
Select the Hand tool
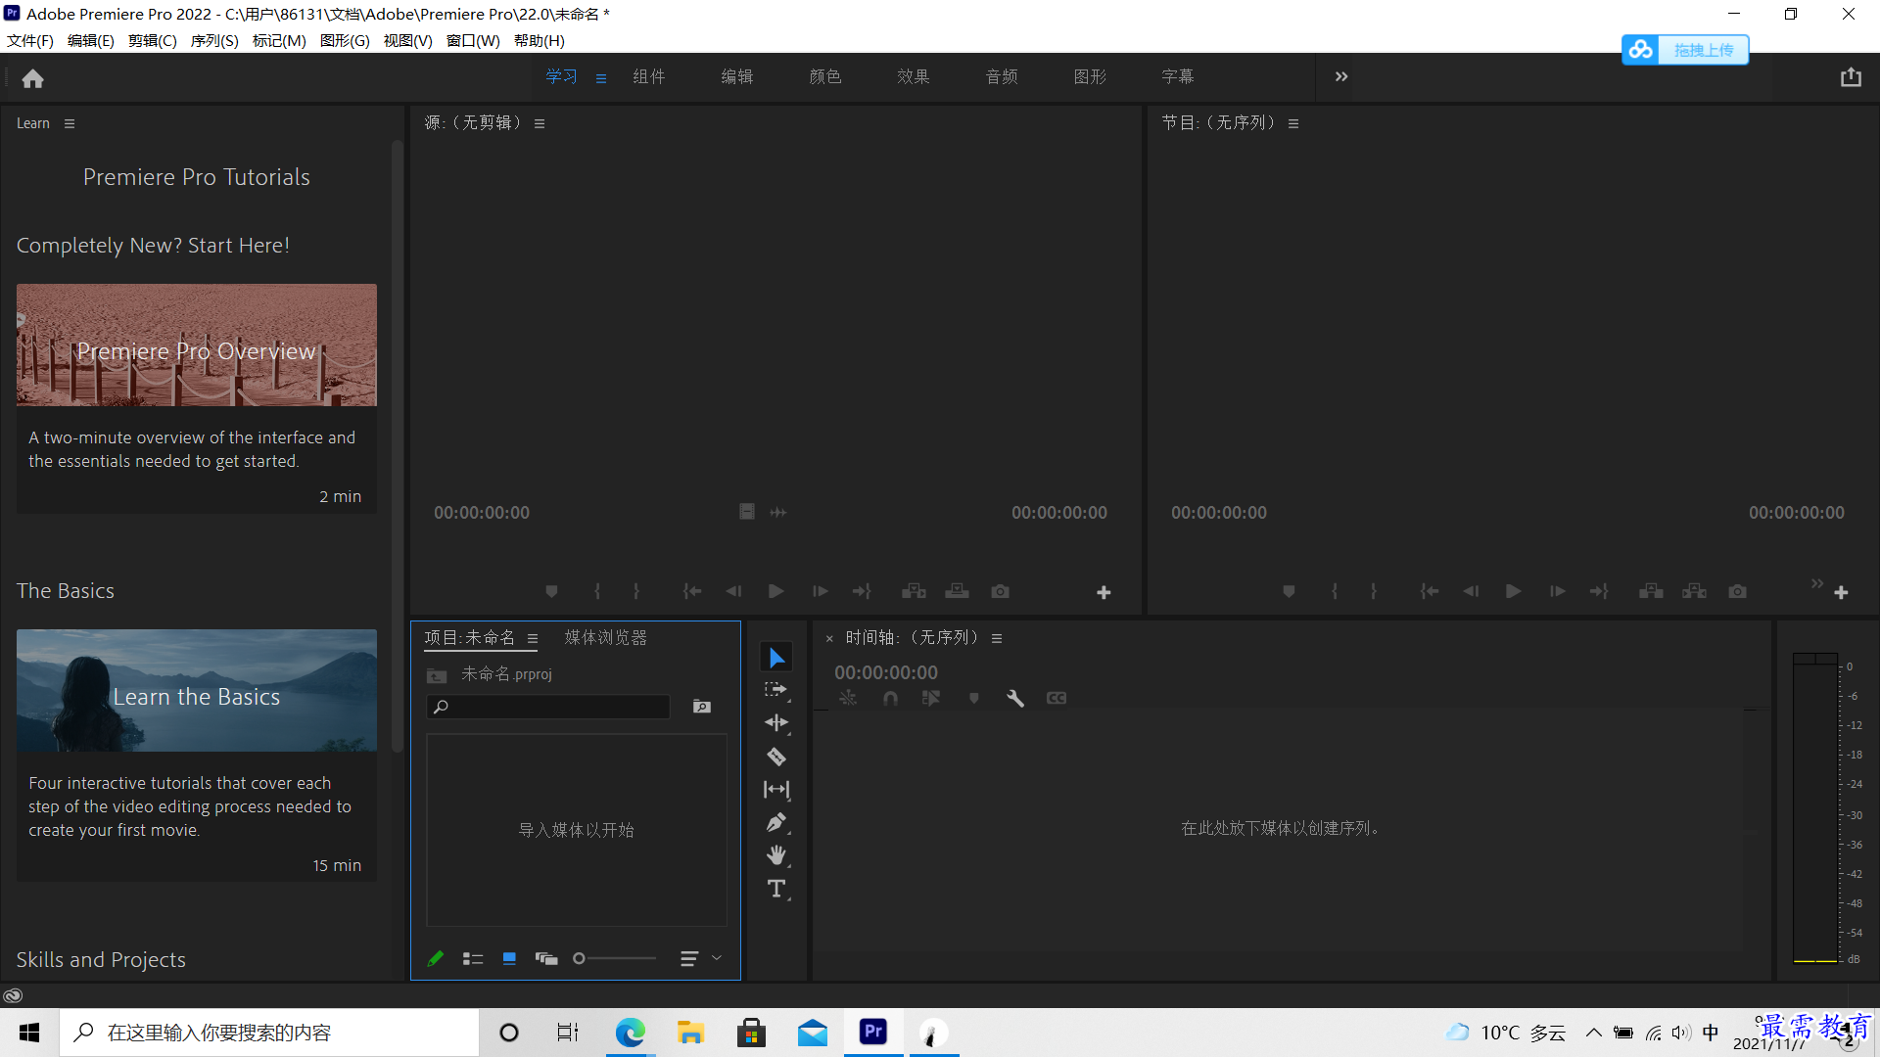point(776,856)
